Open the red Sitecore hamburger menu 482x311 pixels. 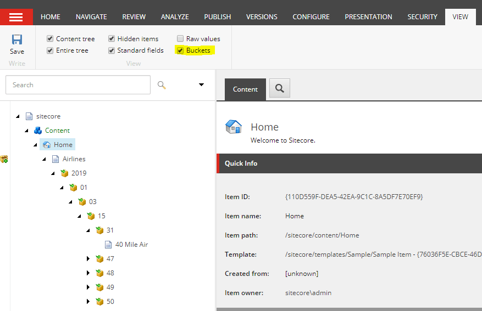point(16,17)
